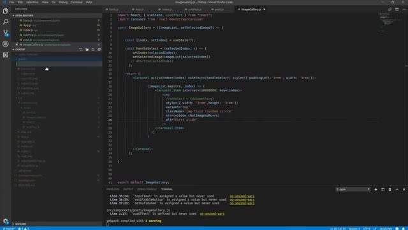Image resolution: width=408 pixels, height=230 pixels.
Task: Select the TERMINAL panel tab
Action: pyautogui.click(x=167, y=189)
